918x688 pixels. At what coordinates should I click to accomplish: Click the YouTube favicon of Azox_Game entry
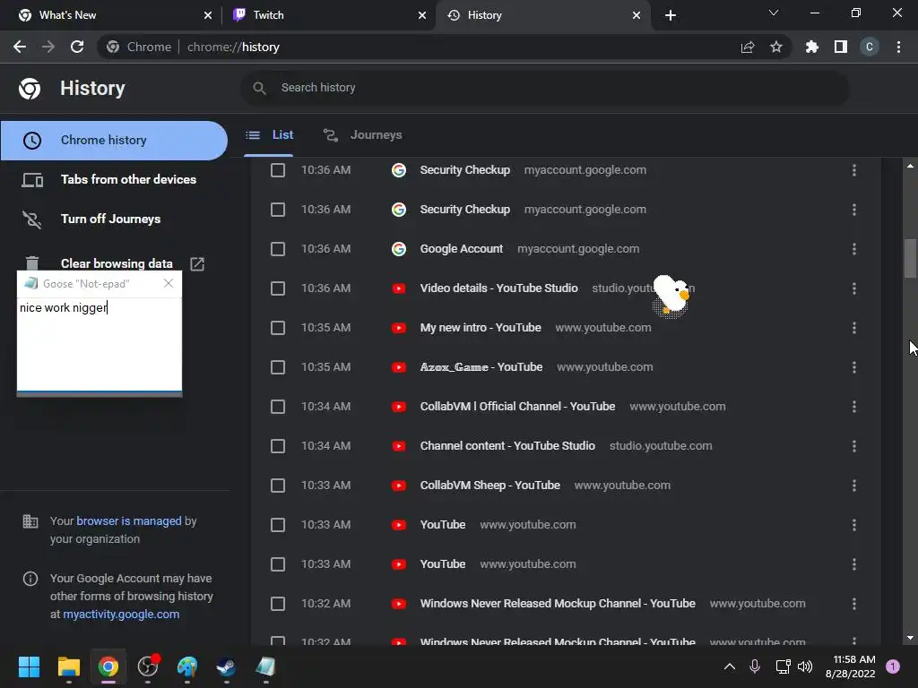tap(399, 367)
